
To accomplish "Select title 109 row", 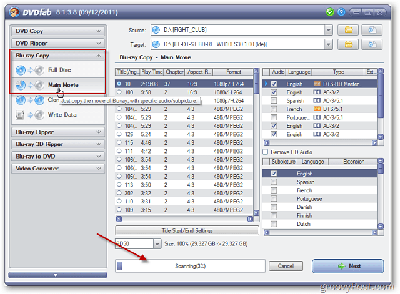I will [184, 210].
